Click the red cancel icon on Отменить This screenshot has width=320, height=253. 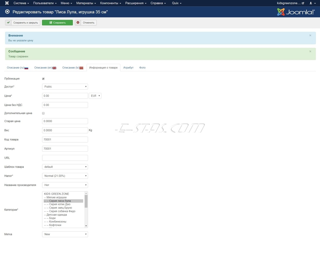[78, 23]
